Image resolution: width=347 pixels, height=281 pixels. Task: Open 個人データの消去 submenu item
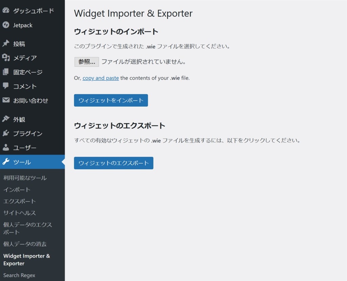[25, 244]
